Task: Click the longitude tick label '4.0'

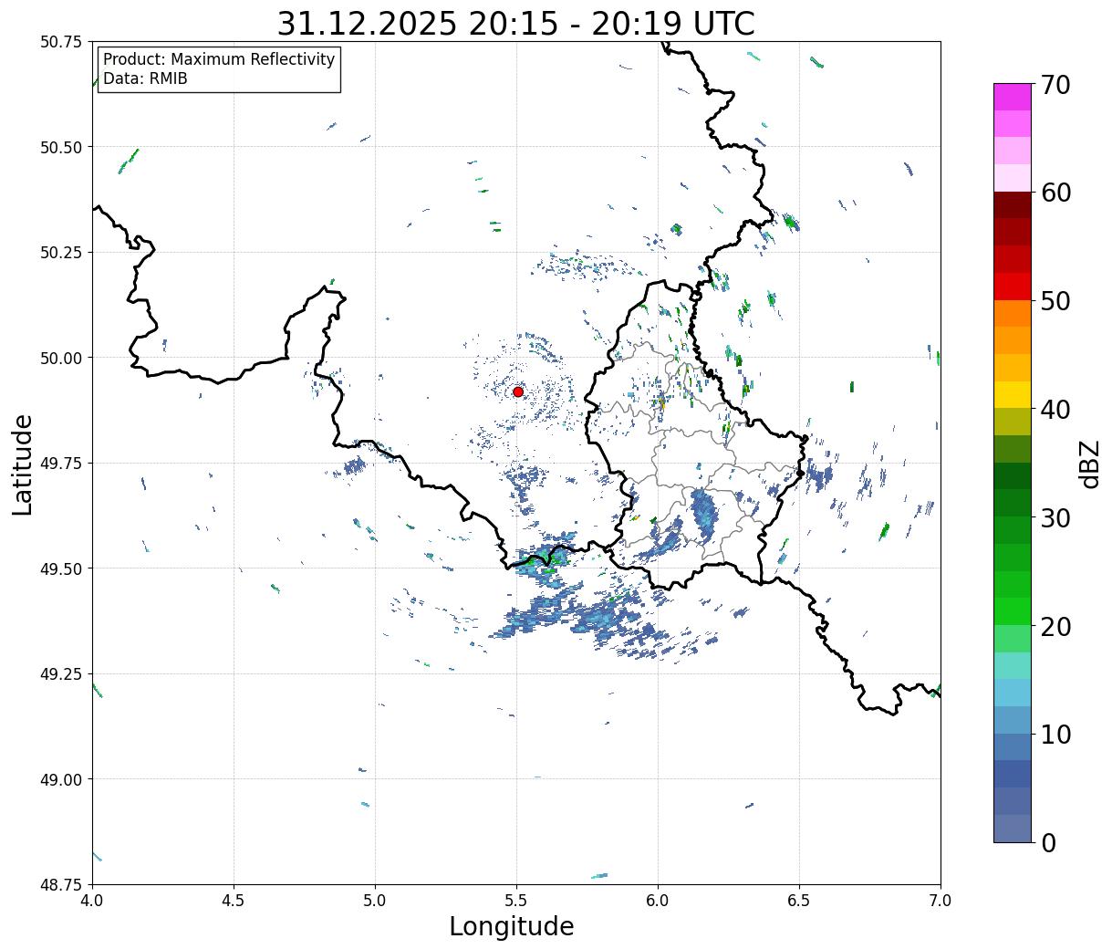Action: point(92,900)
